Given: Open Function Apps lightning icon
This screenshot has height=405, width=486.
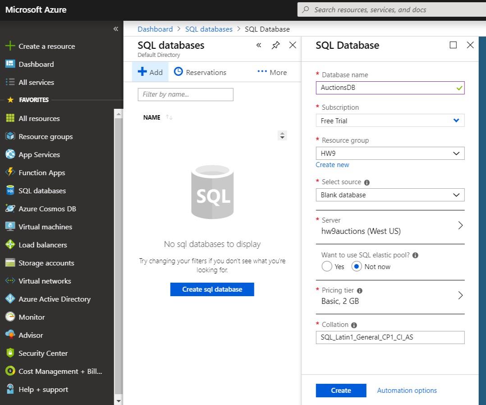Looking at the screenshot, I should [10, 172].
